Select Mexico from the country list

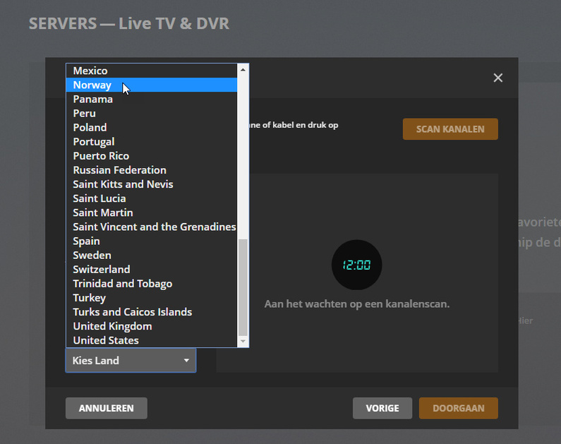pos(152,71)
